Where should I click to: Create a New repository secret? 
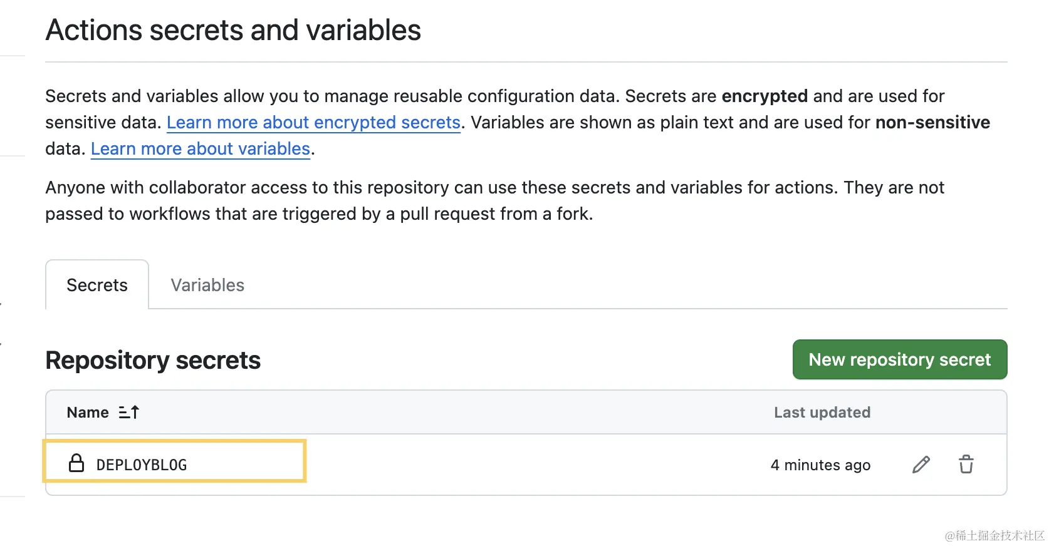click(x=900, y=359)
